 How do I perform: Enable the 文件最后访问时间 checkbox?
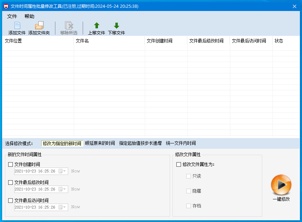11,200
